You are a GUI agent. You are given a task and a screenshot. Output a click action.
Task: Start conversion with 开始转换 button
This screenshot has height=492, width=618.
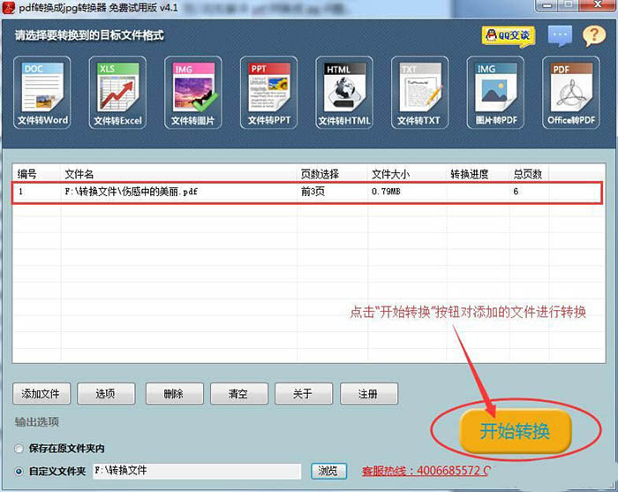(x=516, y=431)
